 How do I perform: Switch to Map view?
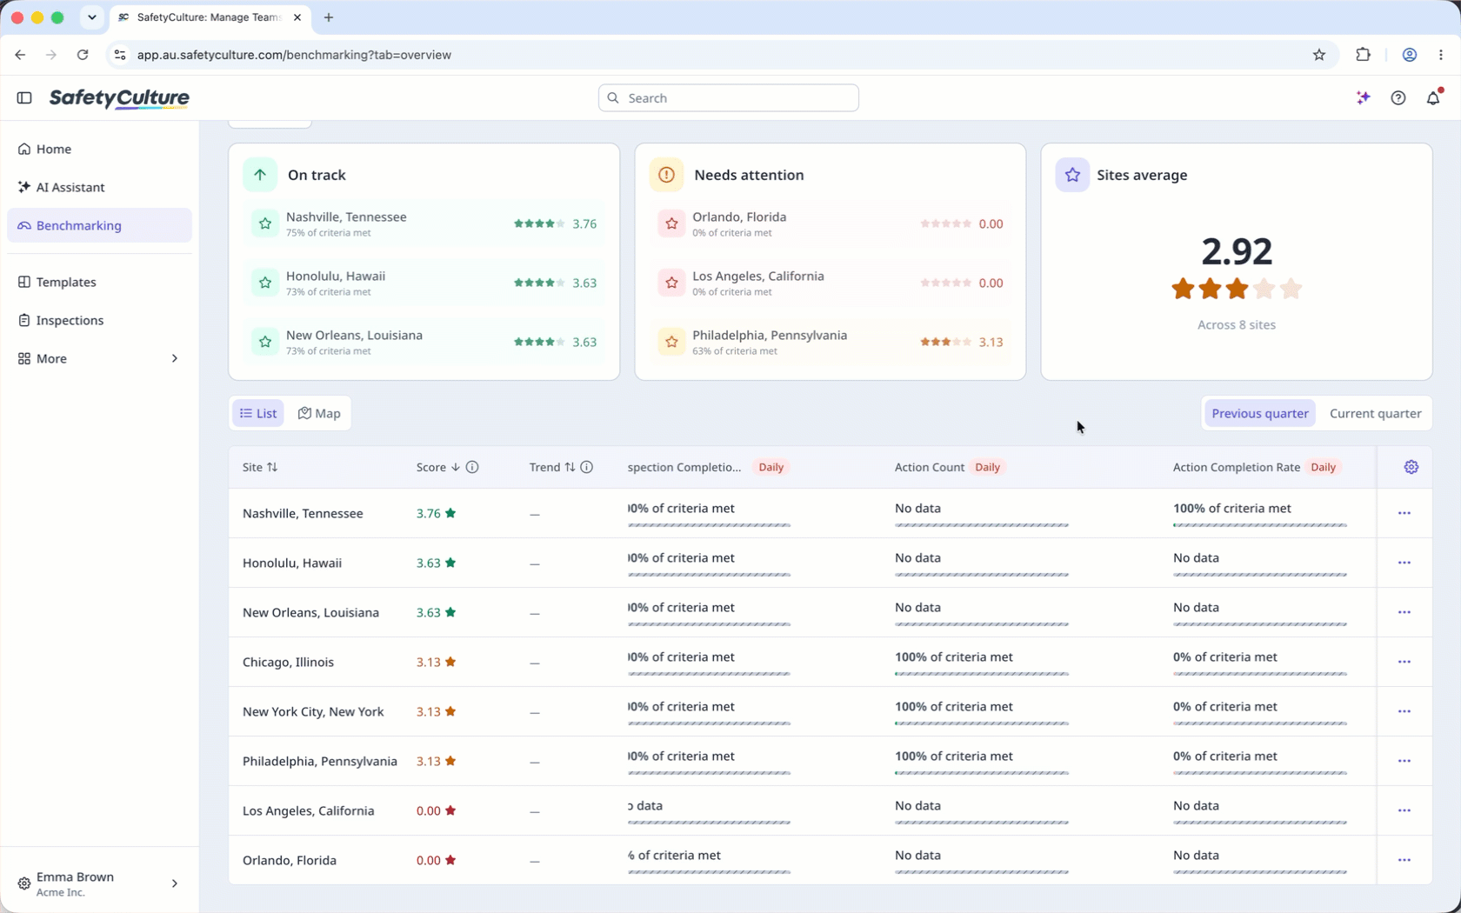(319, 413)
